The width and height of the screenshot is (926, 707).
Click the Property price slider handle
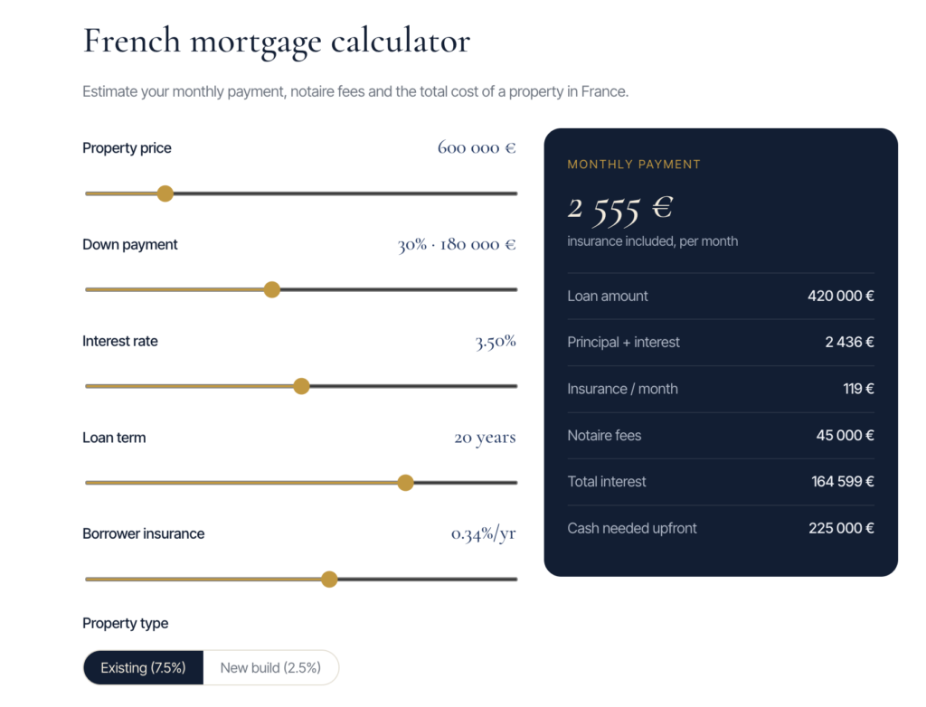pyautogui.click(x=165, y=193)
